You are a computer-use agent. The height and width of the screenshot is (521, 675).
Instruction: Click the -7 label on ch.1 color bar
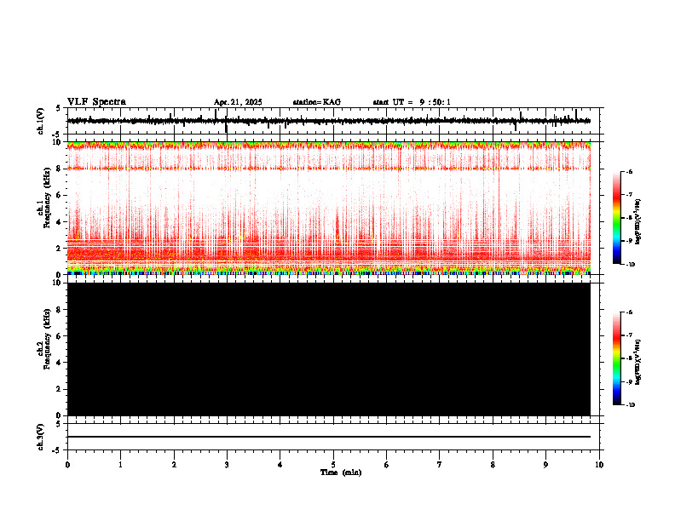[x=629, y=195]
